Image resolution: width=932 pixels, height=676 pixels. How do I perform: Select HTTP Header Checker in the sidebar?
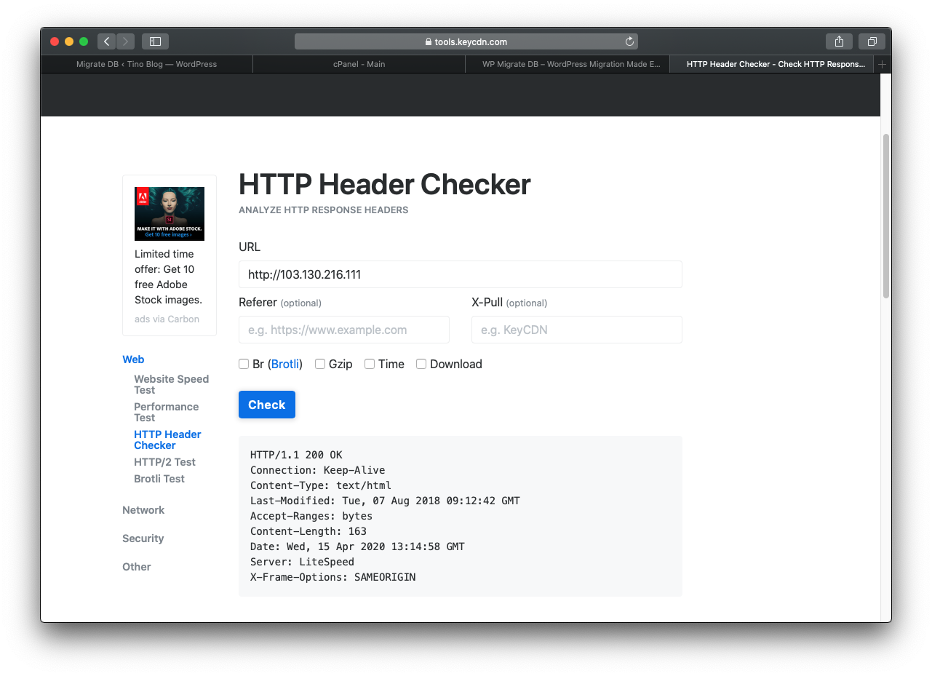tap(167, 440)
